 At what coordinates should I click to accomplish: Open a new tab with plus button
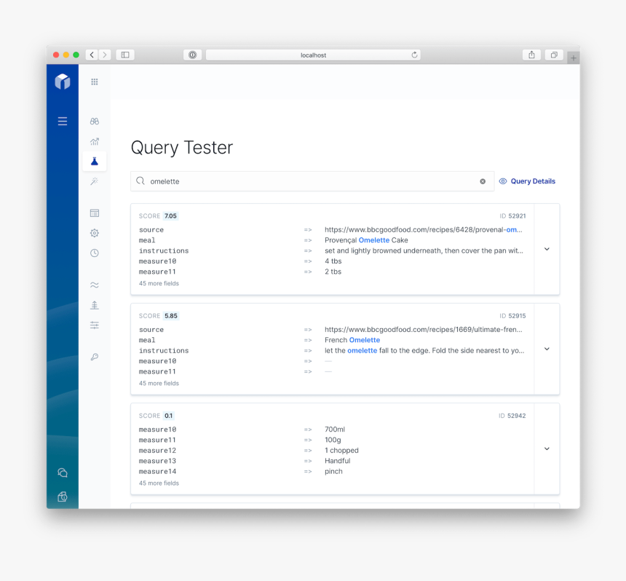(574, 58)
